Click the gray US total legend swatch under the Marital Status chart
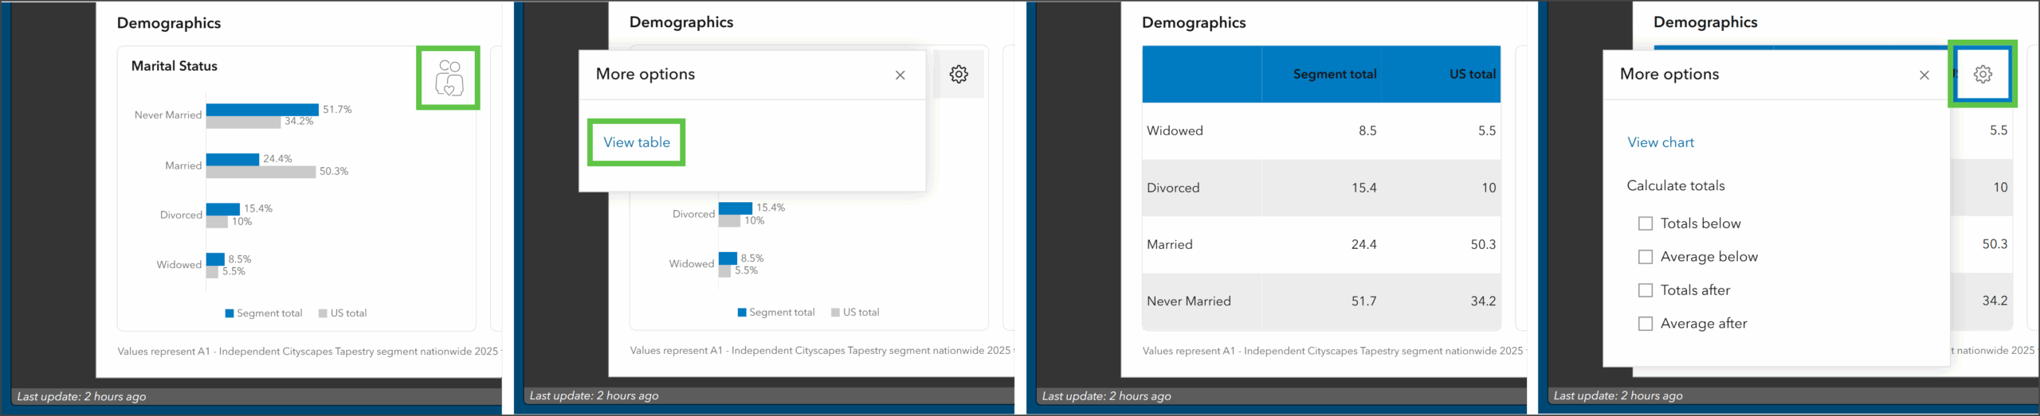Screen dimensions: 2040x416 [x=323, y=313]
